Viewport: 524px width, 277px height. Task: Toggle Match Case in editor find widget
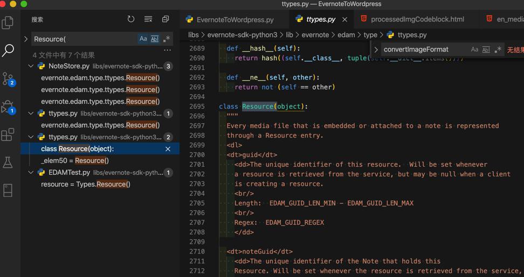click(x=474, y=49)
